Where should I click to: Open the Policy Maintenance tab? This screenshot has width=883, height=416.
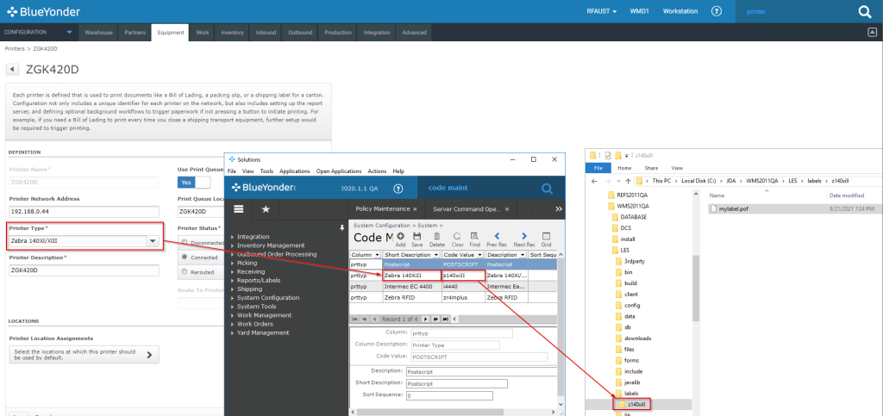381,208
